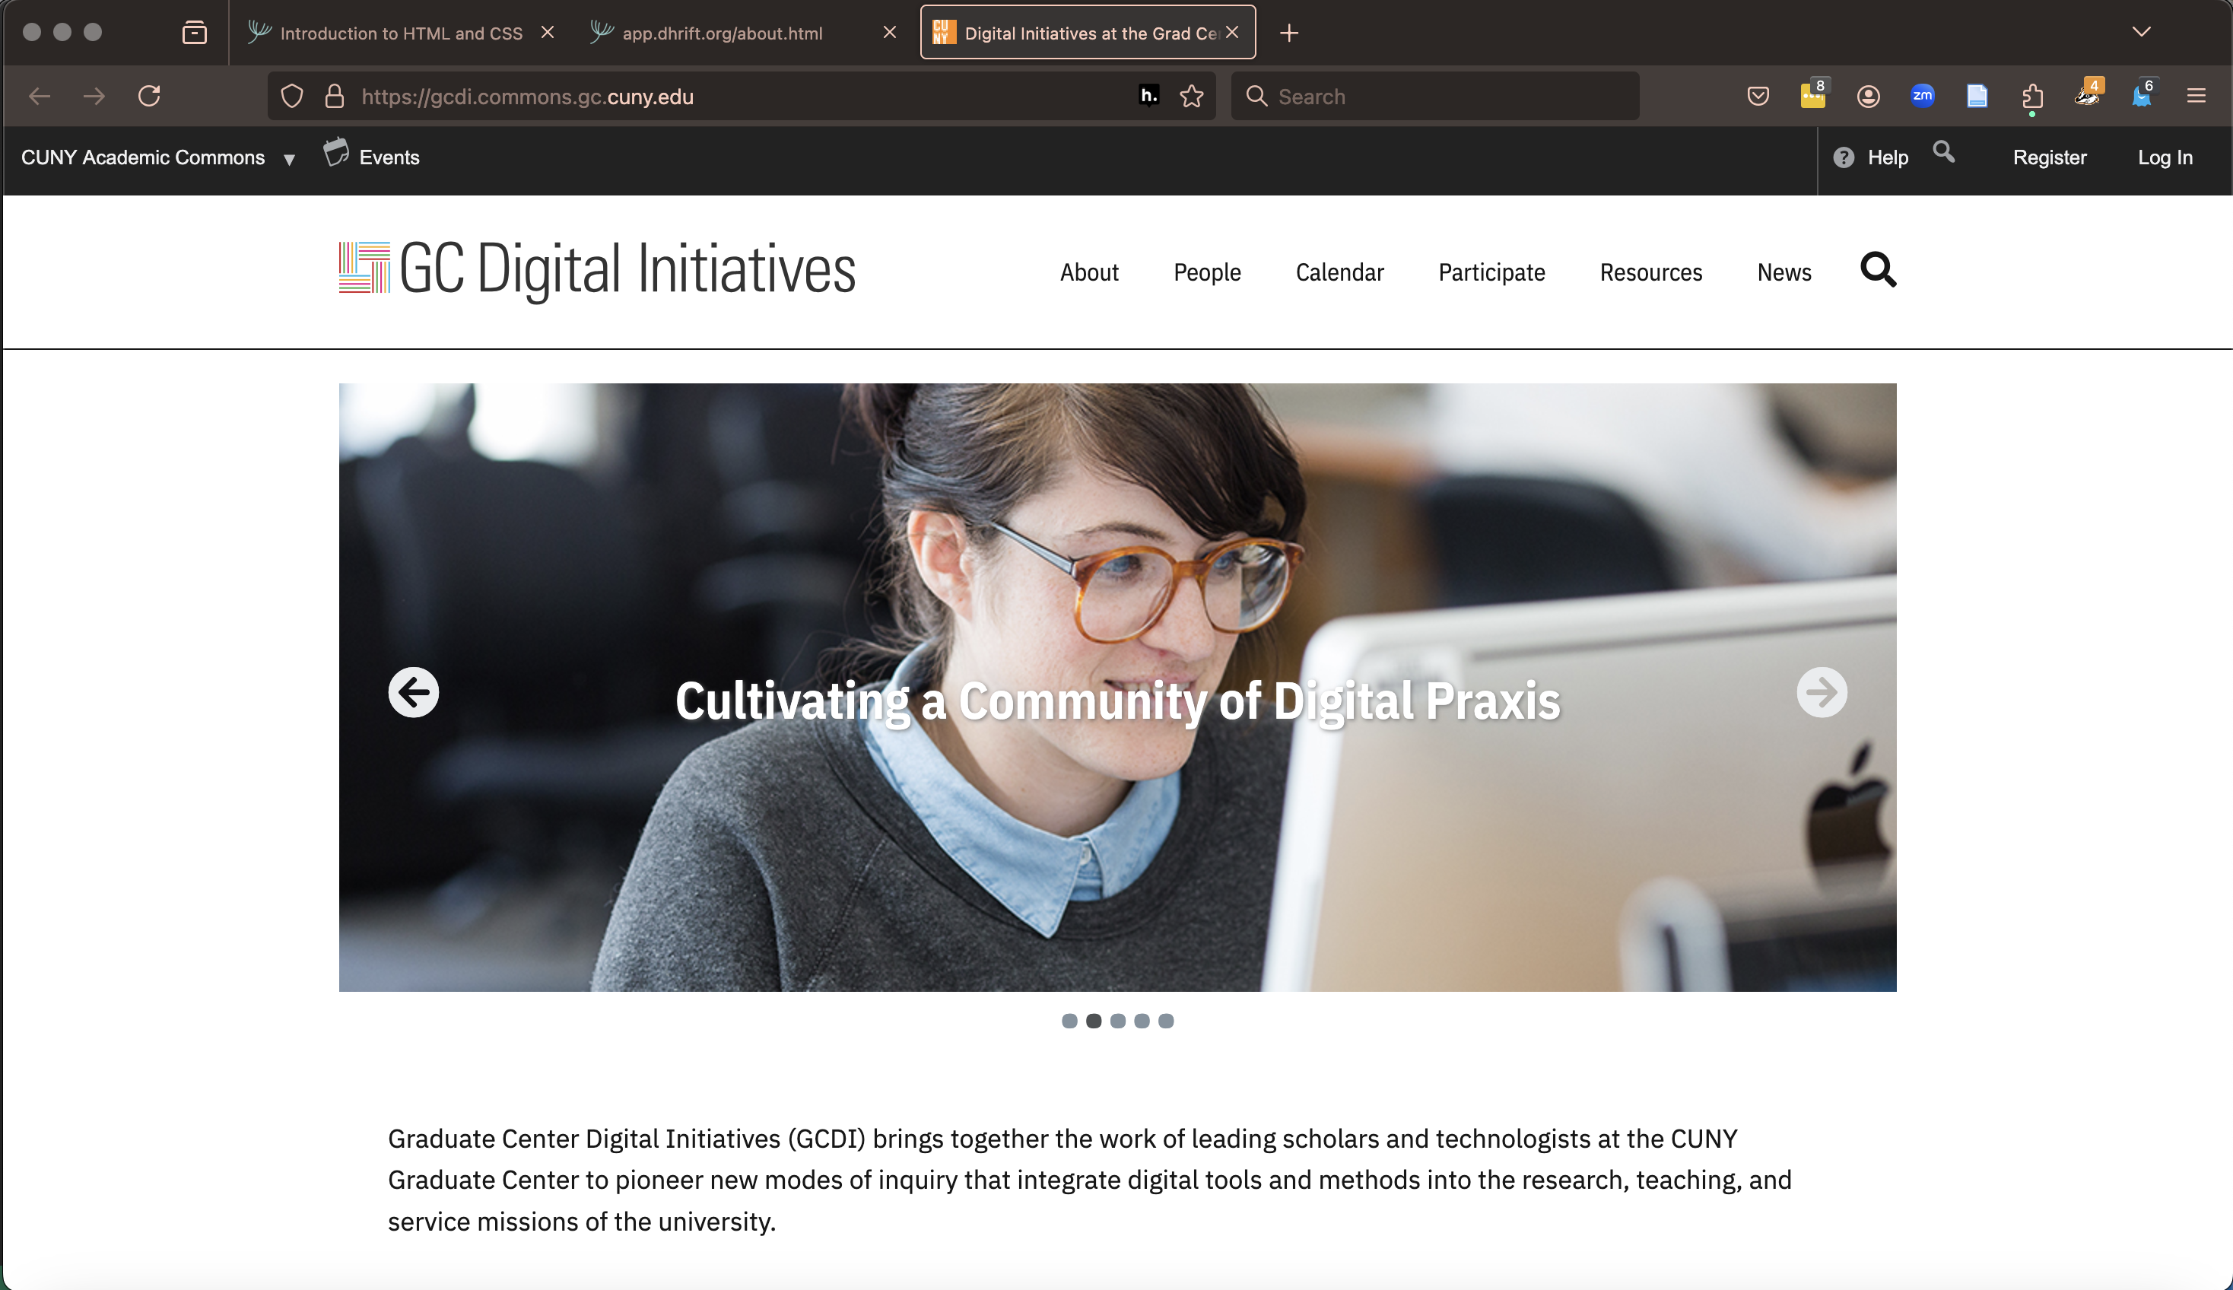
Task: Open the Firefox hamburger menu
Action: coord(2196,96)
